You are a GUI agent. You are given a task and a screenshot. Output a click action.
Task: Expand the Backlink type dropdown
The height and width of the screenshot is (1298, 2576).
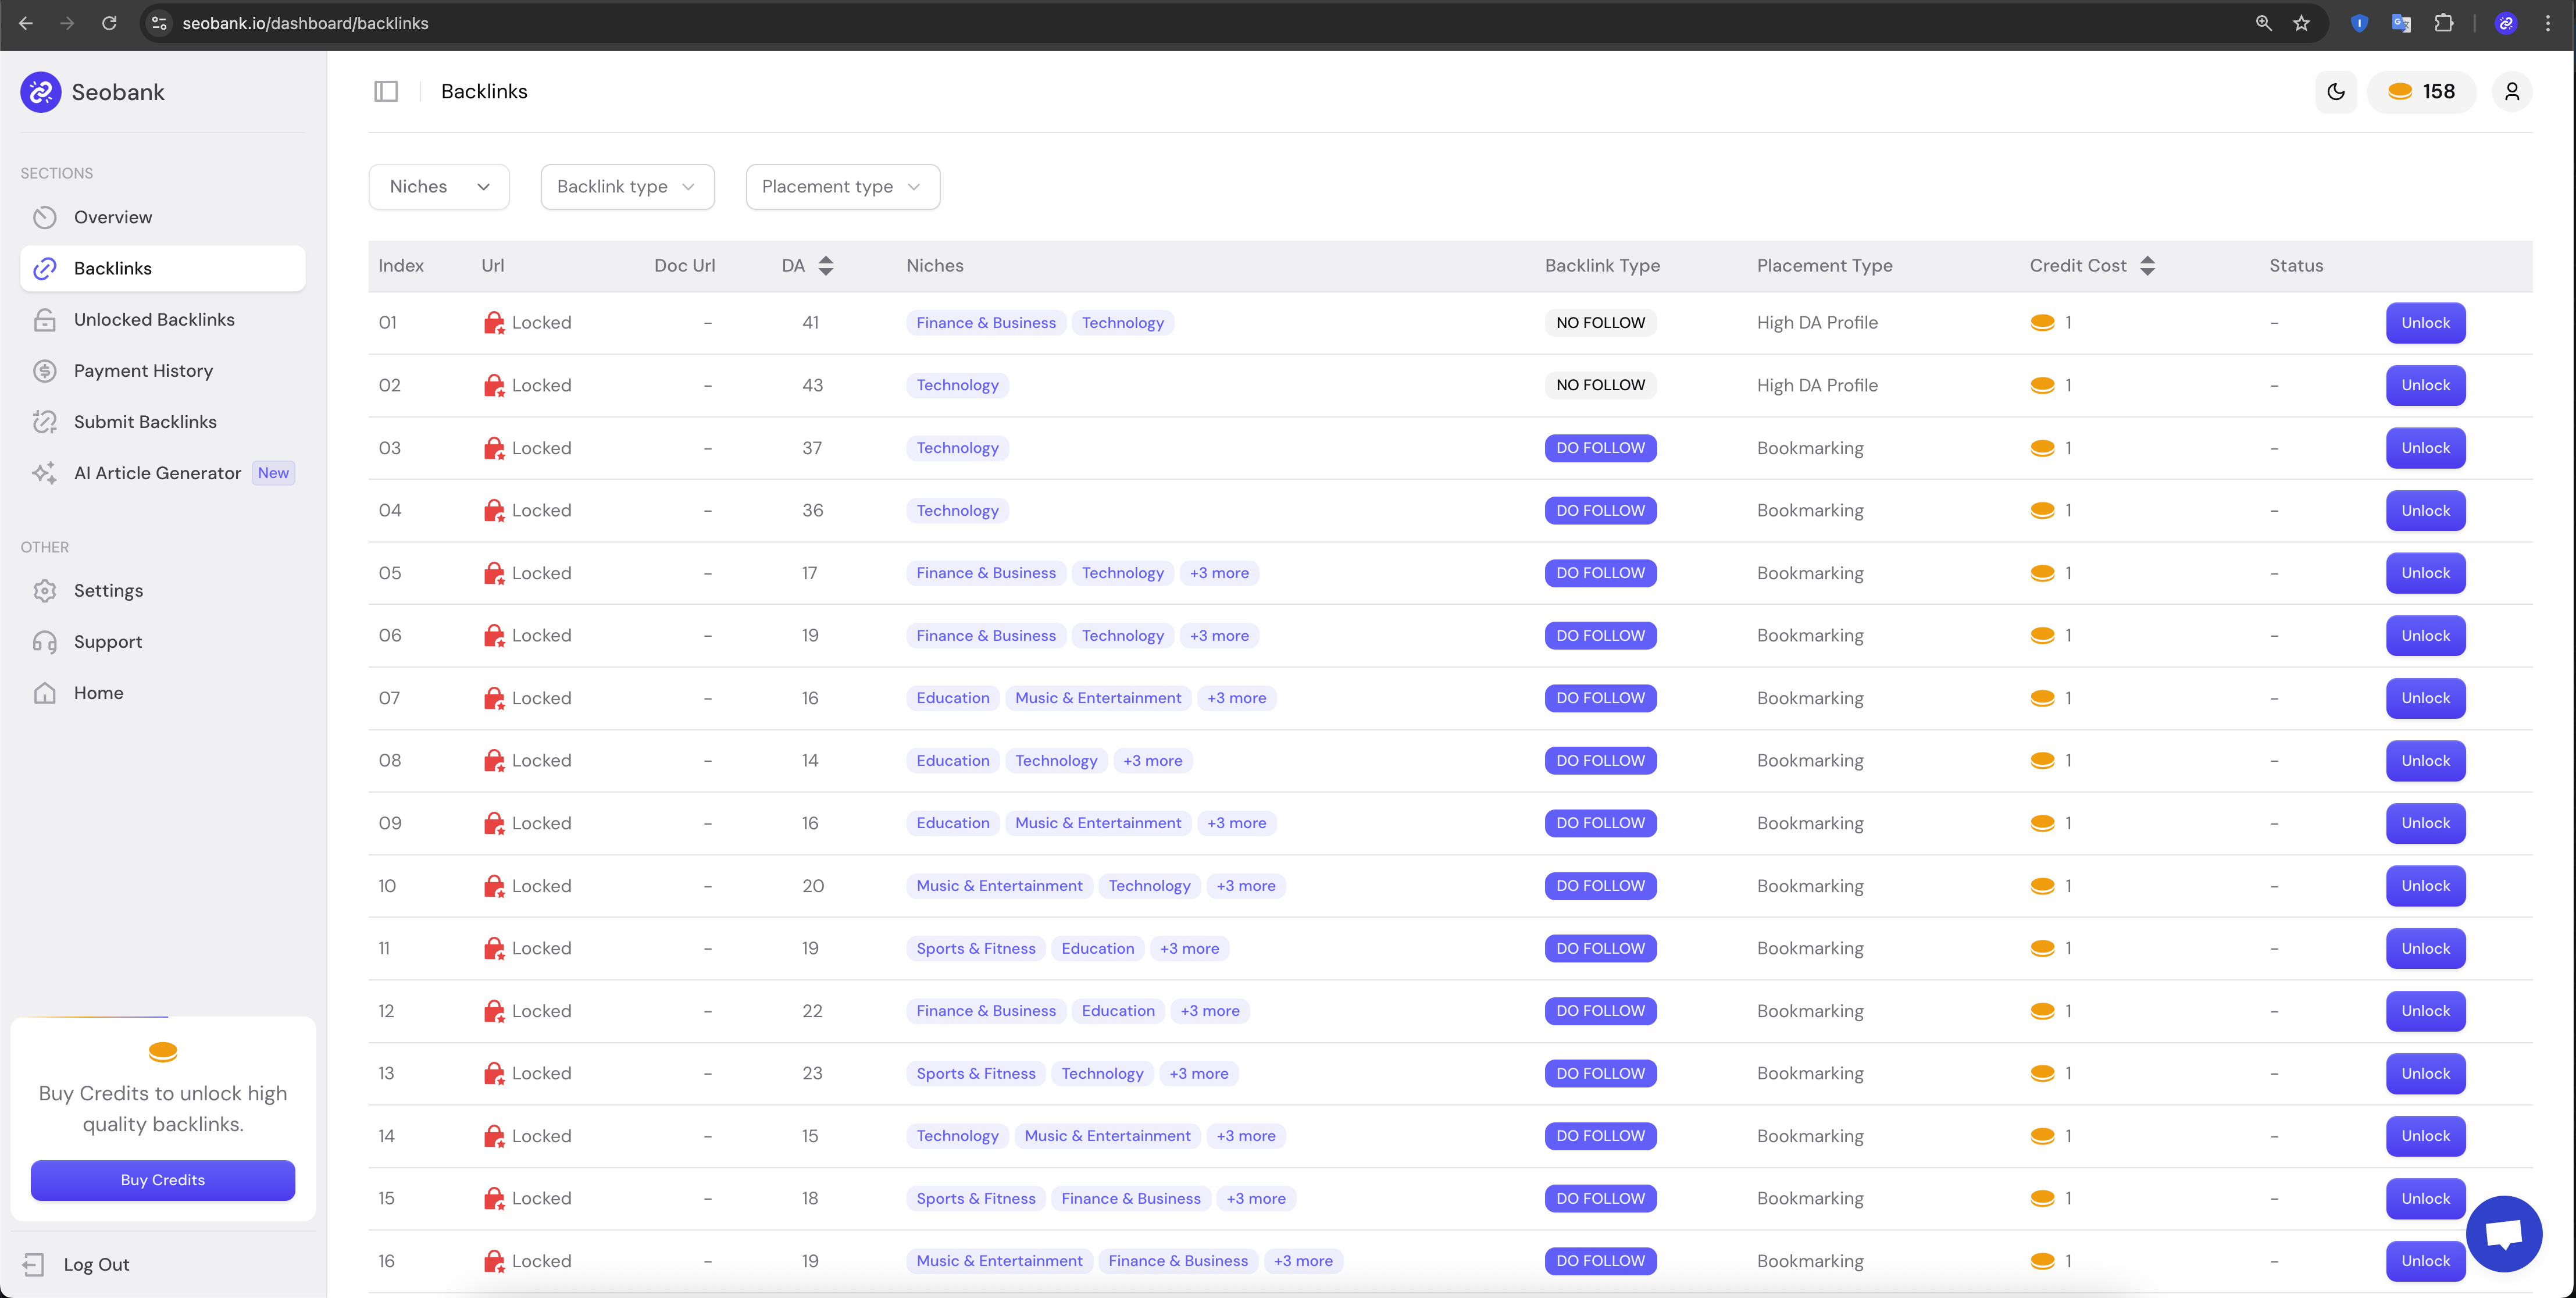point(627,187)
